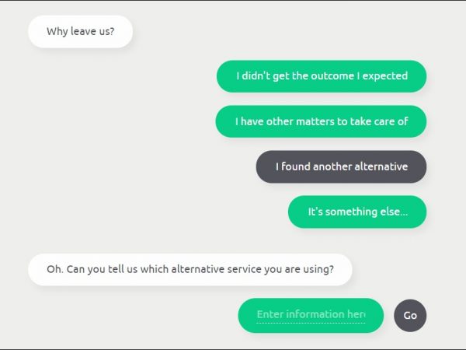Image resolution: width=466 pixels, height=350 pixels.
Task: Submit the answer with the Go button
Action: pos(410,315)
